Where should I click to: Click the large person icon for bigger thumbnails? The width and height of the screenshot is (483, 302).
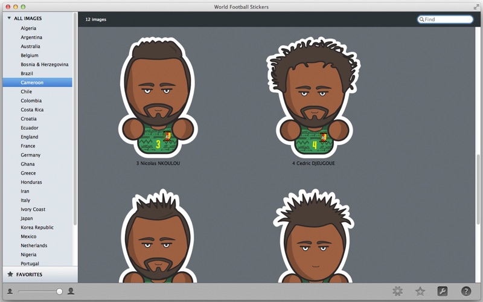(x=71, y=291)
